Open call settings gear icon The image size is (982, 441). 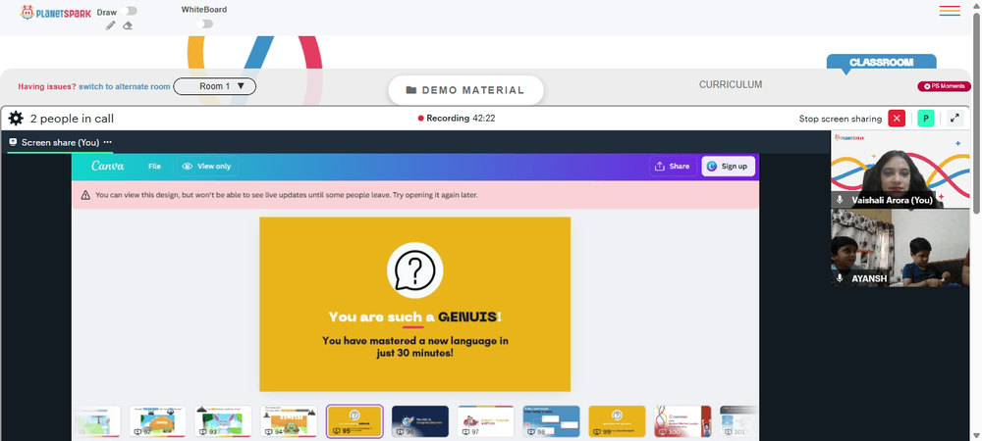point(16,119)
